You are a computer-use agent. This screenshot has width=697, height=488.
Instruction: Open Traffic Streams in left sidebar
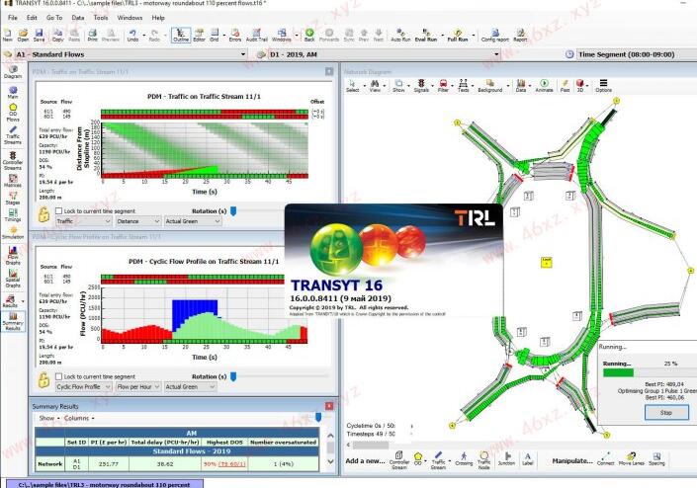coord(13,135)
